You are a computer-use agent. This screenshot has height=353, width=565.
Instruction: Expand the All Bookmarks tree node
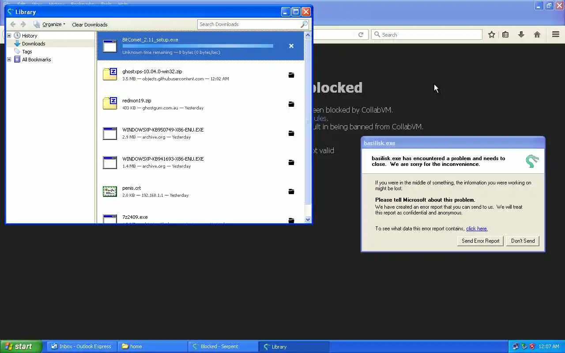[9, 60]
